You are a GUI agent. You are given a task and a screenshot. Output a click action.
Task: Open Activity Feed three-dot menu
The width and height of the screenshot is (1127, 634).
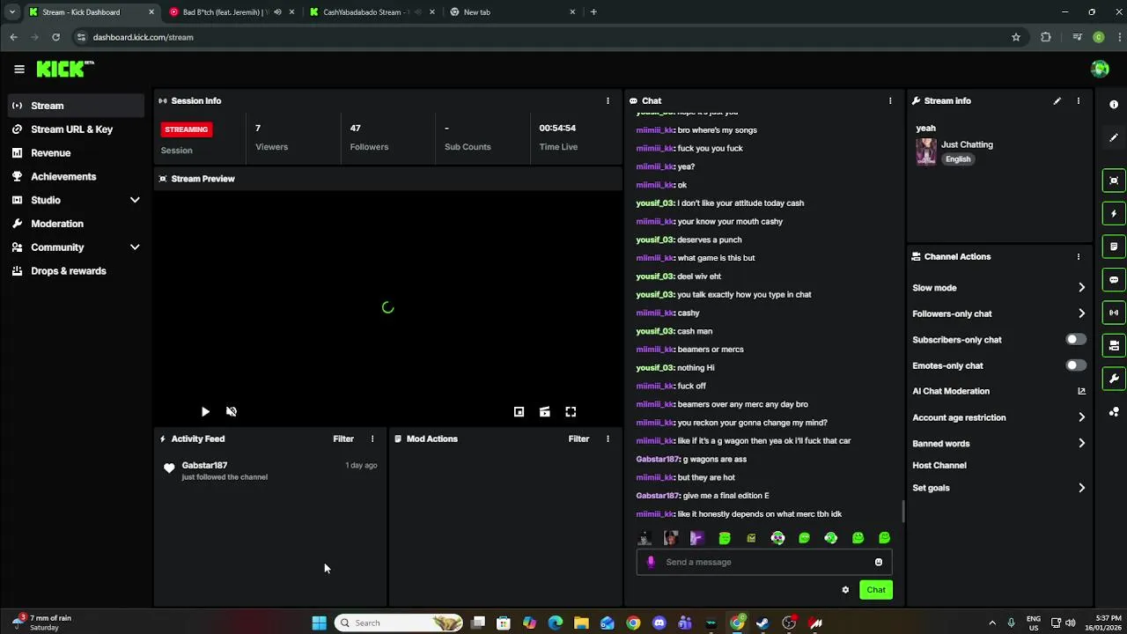(372, 439)
